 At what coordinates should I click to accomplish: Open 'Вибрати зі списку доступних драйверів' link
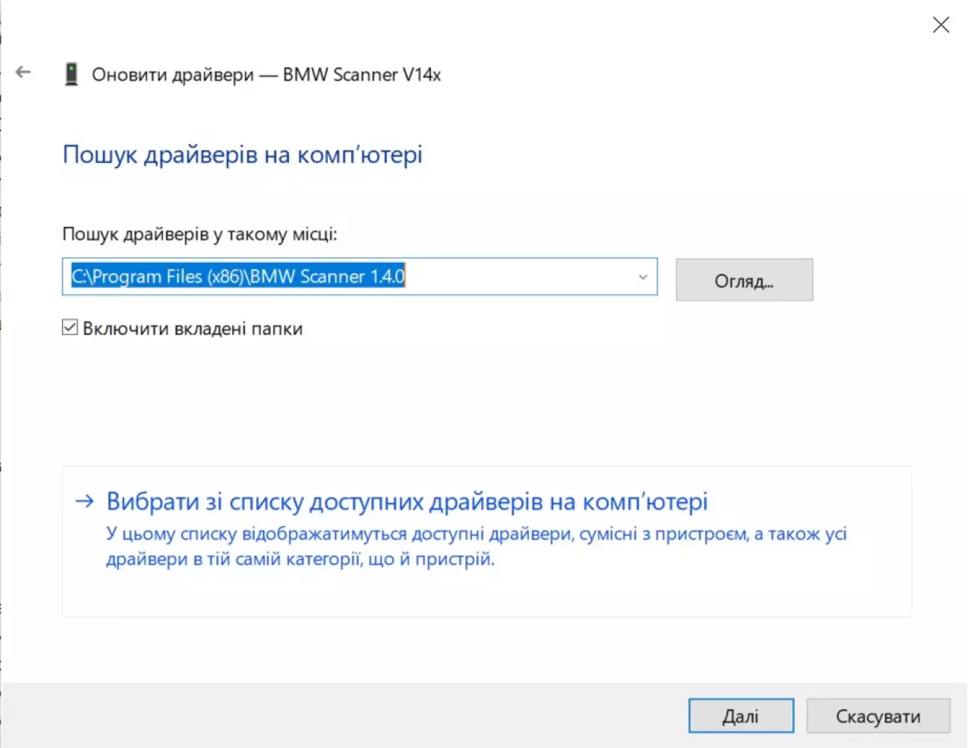pyautogui.click(x=406, y=502)
